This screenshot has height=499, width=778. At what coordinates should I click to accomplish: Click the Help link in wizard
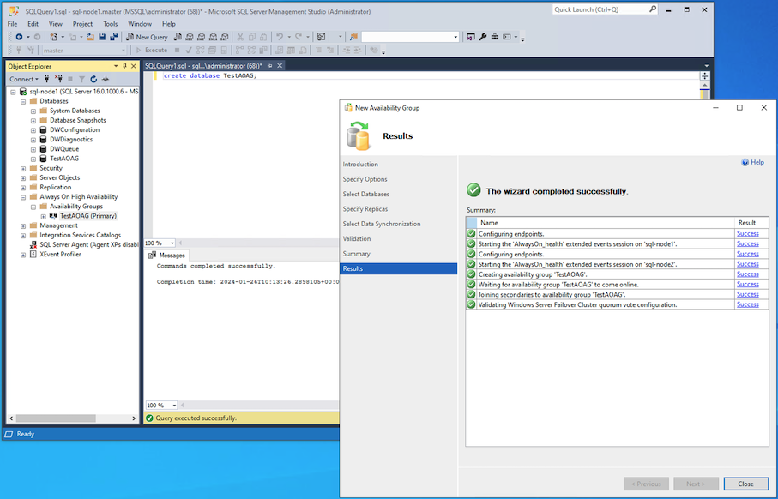point(752,162)
